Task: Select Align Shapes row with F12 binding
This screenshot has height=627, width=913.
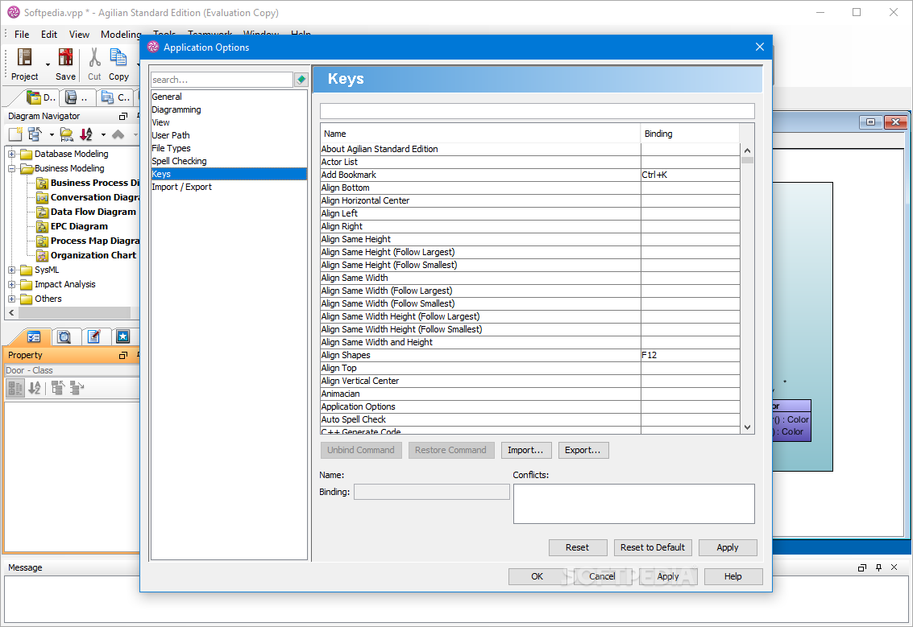Action: [x=530, y=356]
